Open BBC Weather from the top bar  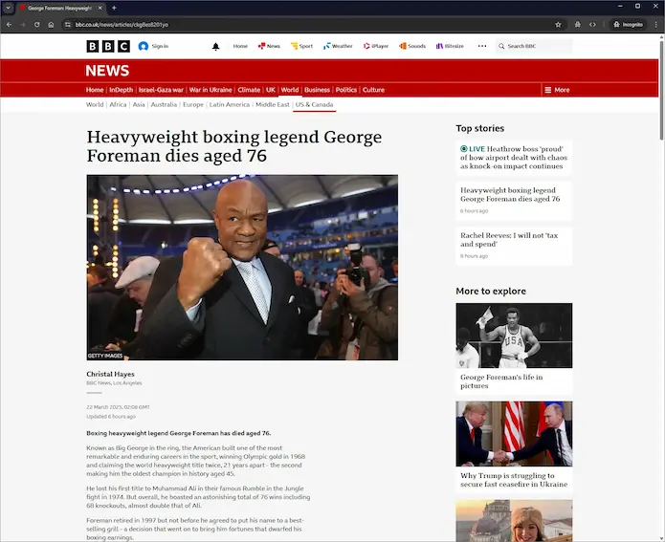click(x=338, y=46)
